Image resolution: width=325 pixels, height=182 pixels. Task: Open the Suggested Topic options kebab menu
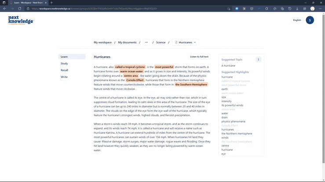[x=258, y=60]
